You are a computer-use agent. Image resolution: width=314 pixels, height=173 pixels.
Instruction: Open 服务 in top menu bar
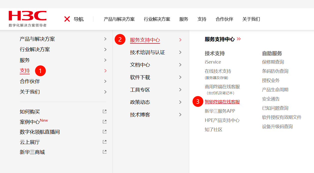coord(184,19)
